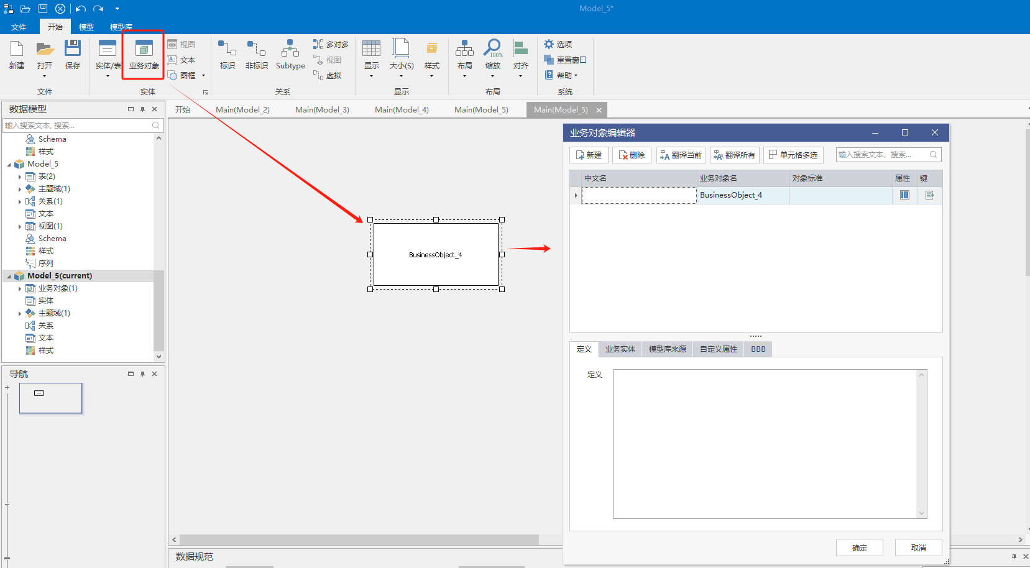Collapse the Model_5(current) tree node
1030x568 pixels.
click(9, 276)
